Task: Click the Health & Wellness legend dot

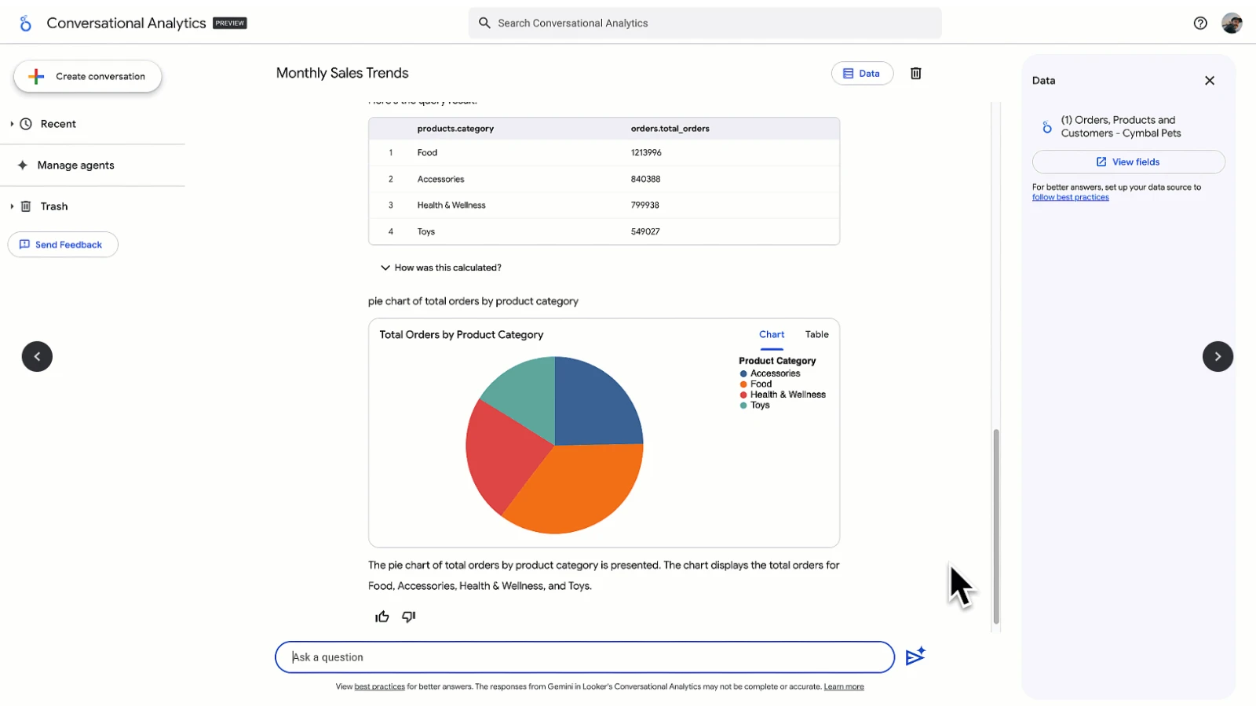Action: [743, 395]
